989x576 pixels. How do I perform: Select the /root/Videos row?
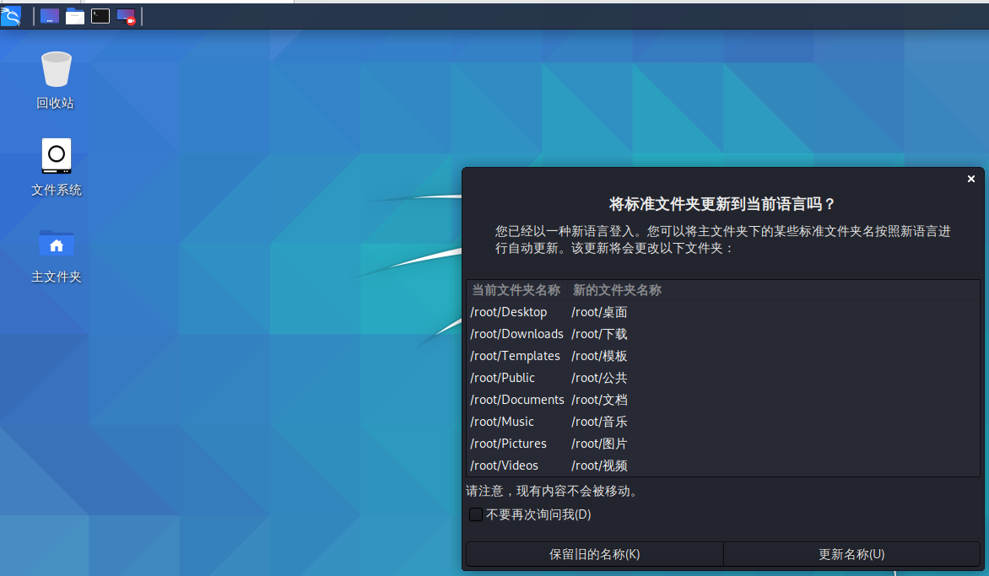[x=591, y=465]
